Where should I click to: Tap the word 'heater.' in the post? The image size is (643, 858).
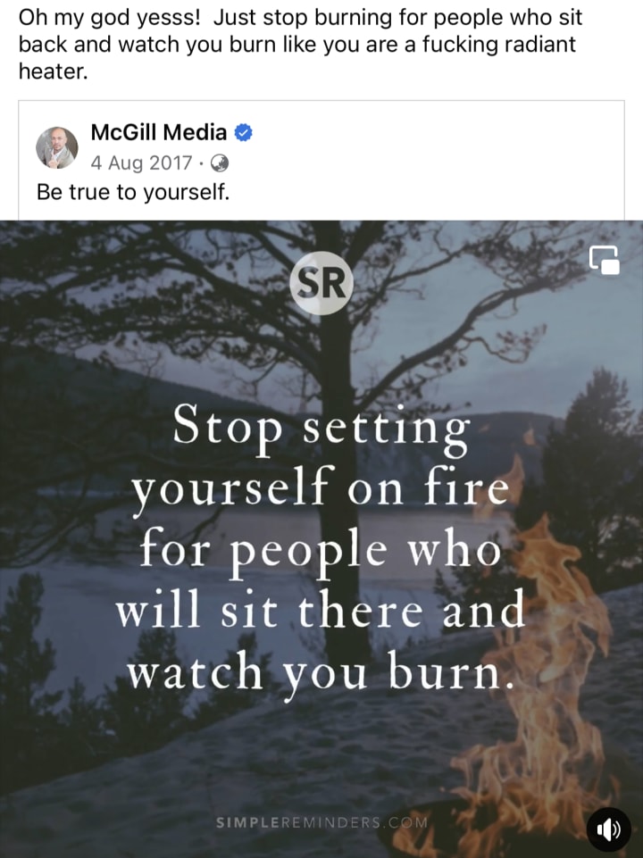click(x=53, y=71)
